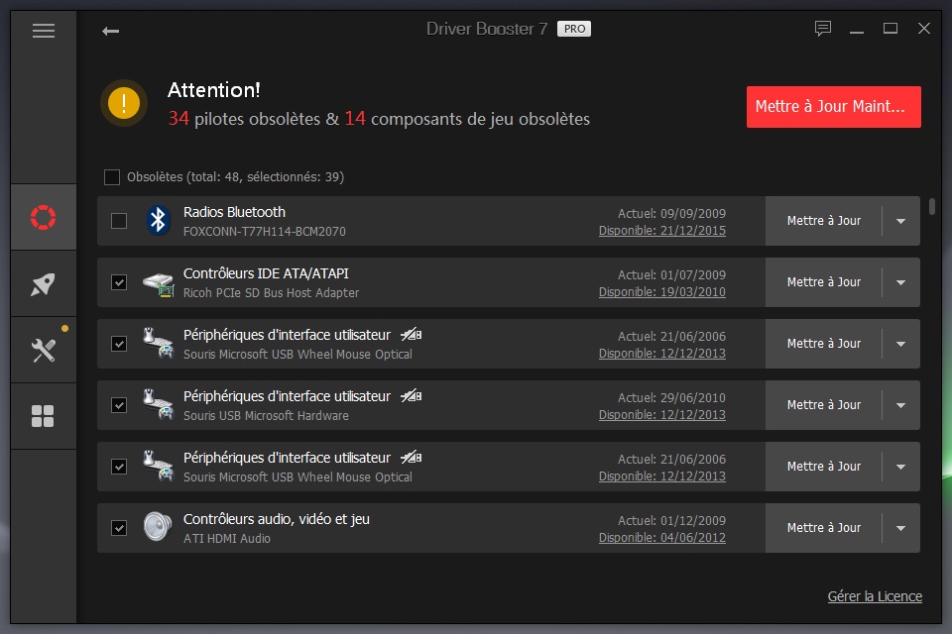Open Disponible: 19/03/2010 link
This screenshot has width=952, height=634.
click(662, 292)
